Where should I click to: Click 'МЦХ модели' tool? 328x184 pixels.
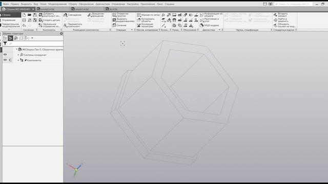209,25
